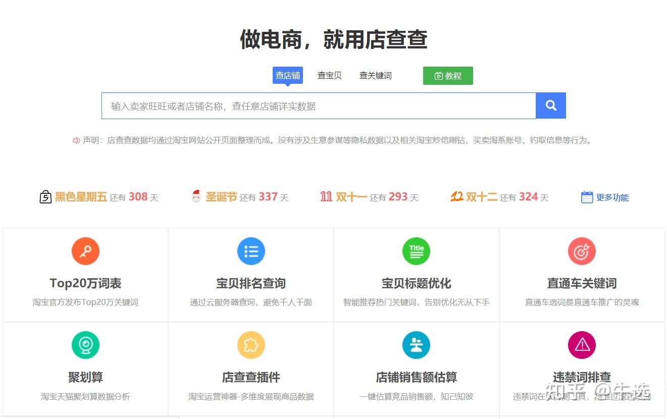Click the 308 days number for 黑色星期五

[138, 197]
